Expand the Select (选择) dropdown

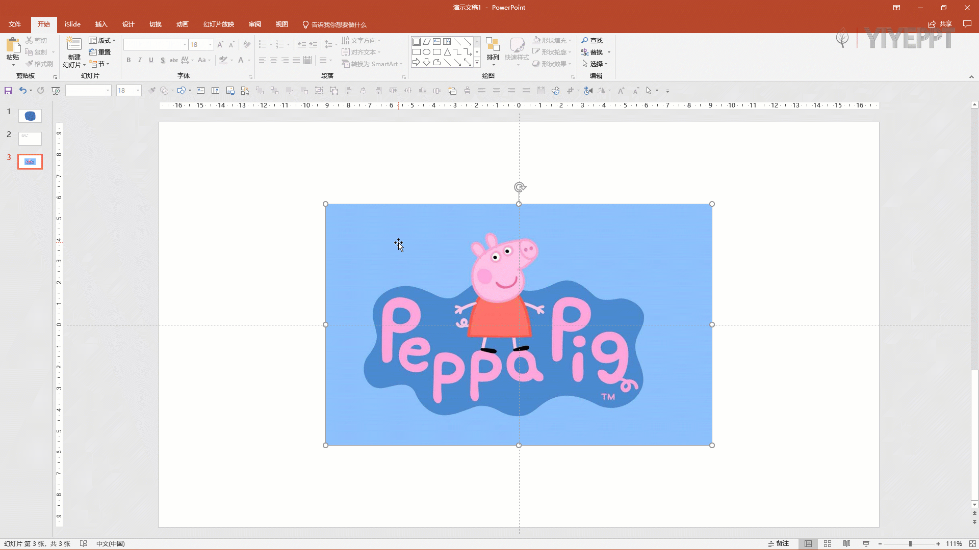595,64
